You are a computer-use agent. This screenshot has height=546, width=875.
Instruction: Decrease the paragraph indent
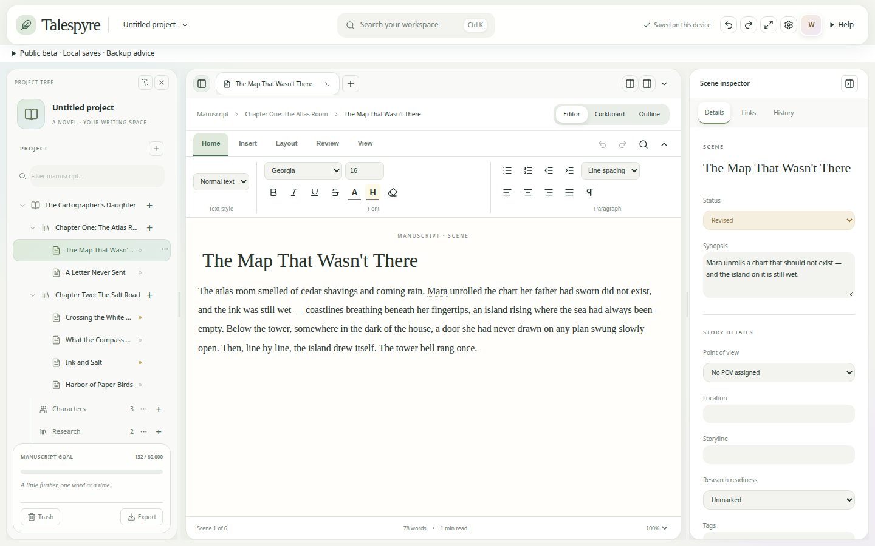(x=549, y=170)
